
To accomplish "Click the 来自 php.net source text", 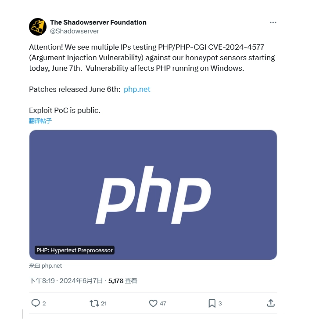I will tap(46, 266).
